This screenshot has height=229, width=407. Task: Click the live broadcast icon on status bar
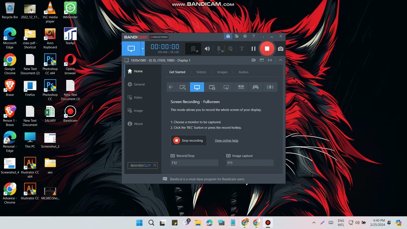click(x=270, y=60)
